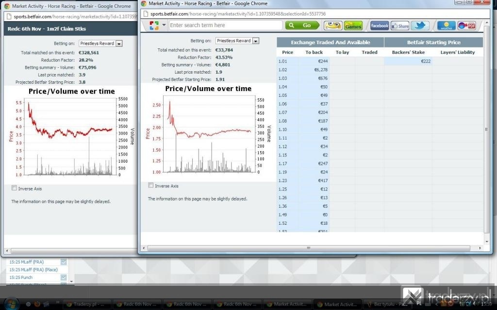This screenshot has width=497, height=310.
Task: Click the 'Backers' Stake' column header
Action: coord(408,52)
